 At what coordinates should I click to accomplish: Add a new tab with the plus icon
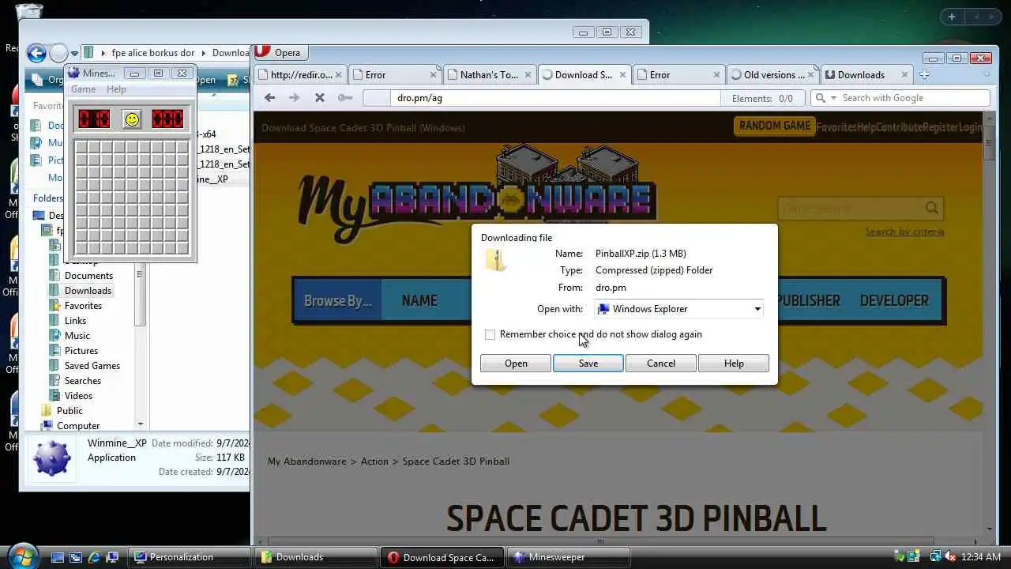tap(924, 74)
